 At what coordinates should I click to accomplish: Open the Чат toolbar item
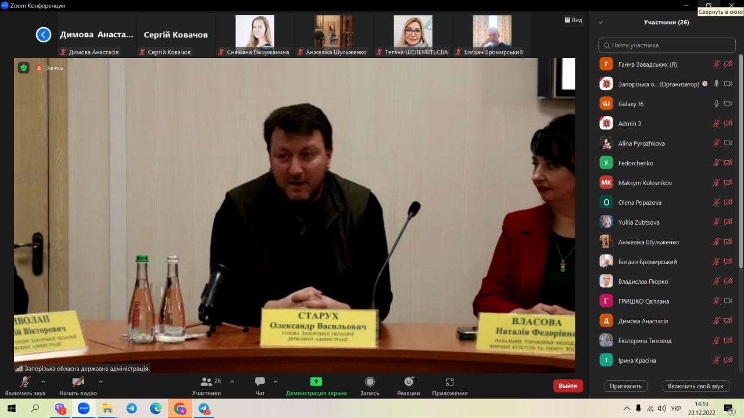coord(260,387)
